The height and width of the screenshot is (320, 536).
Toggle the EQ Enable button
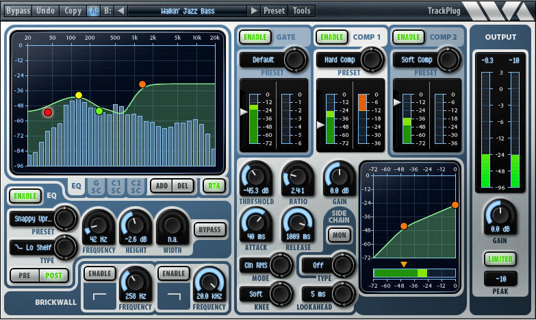pos(25,196)
